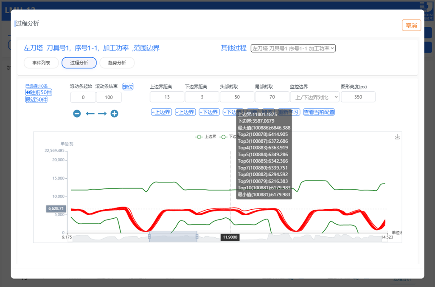Click the minus zoom-out icon
Screen dimensions: 435x287
77,113
